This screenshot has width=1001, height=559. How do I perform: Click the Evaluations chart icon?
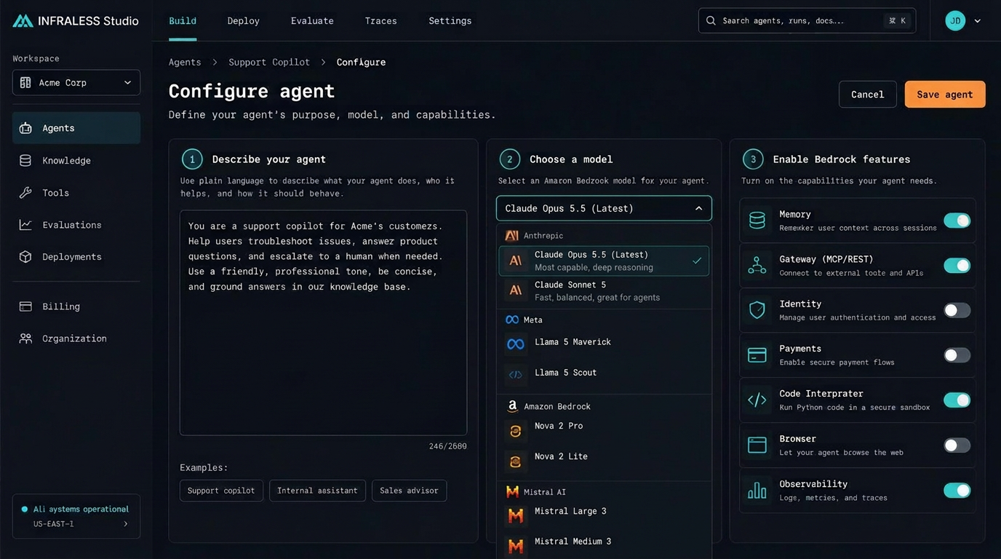25,225
